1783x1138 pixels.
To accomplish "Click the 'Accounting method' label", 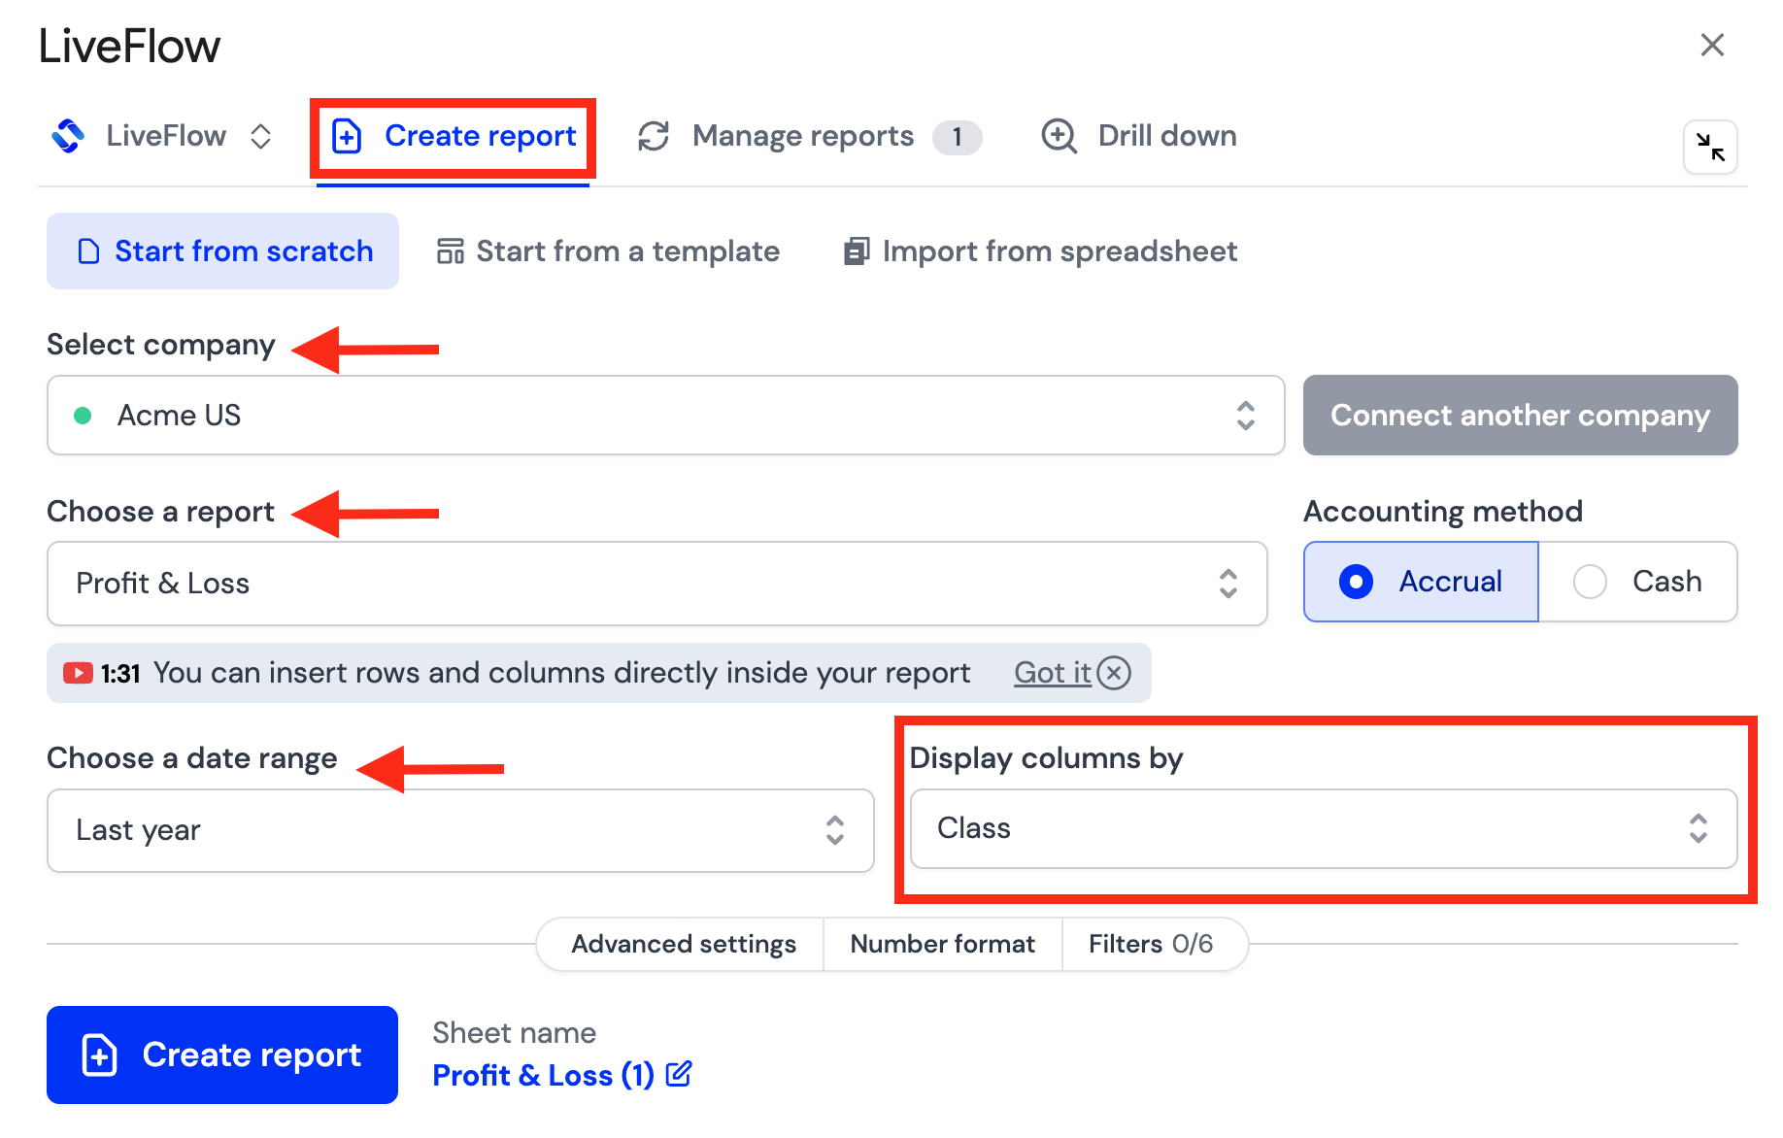I will tap(1443, 512).
